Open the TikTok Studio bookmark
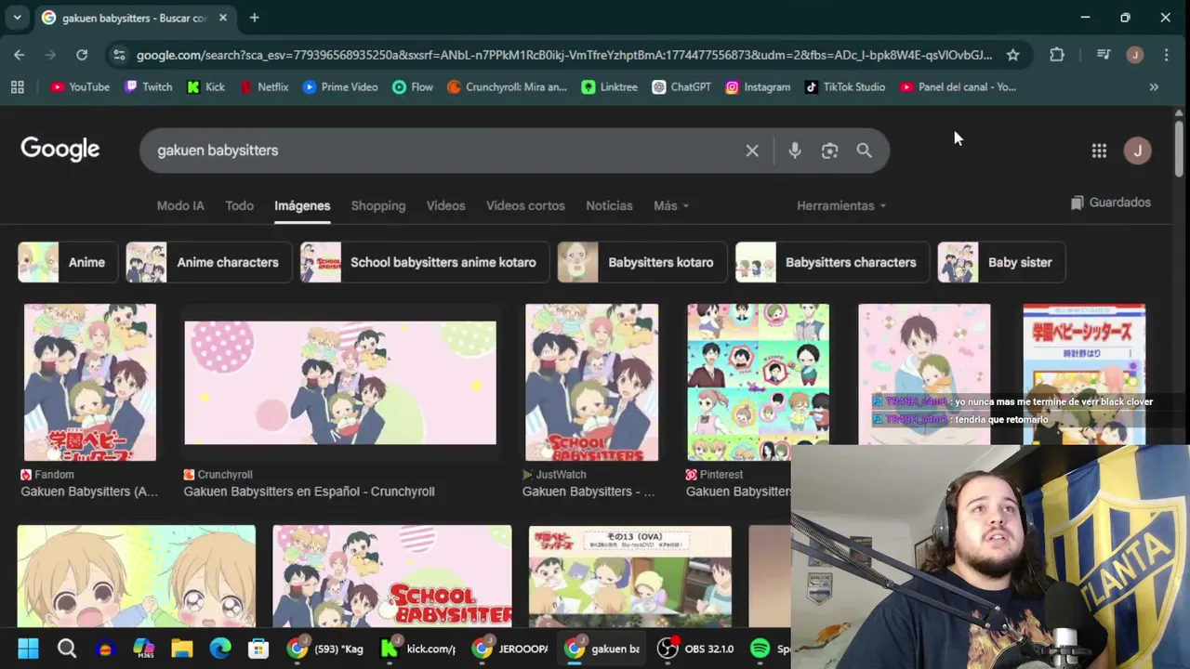Viewport: 1190px width, 669px height. 844,87
